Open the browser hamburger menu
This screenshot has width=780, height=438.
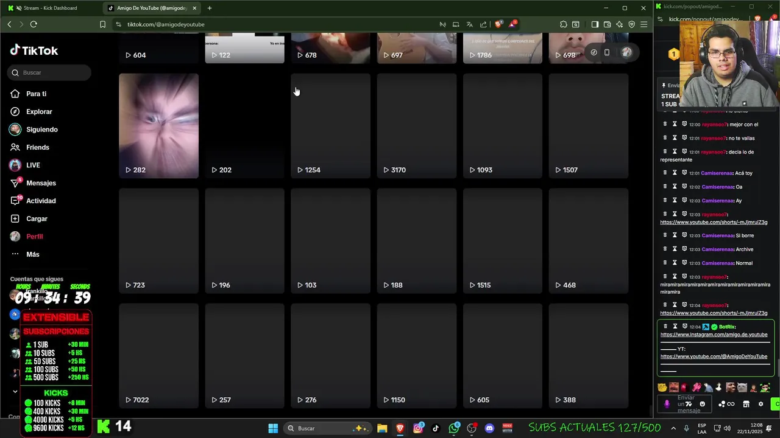[643, 24]
